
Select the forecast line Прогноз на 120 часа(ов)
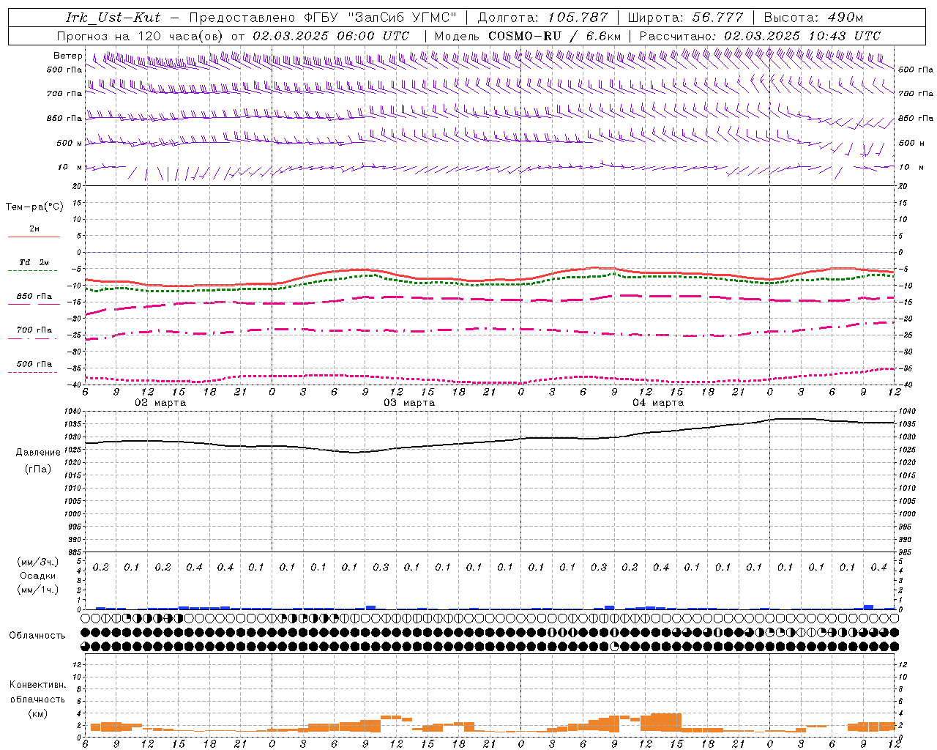pyautogui.click(x=141, y=36)
